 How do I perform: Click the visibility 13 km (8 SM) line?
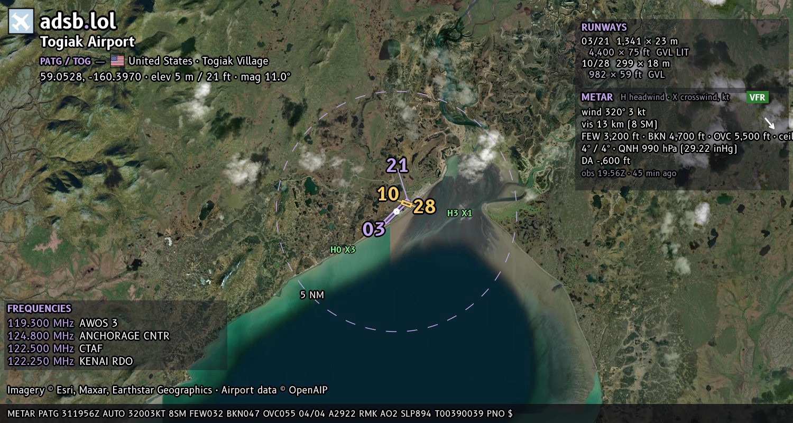coord(620,124)
